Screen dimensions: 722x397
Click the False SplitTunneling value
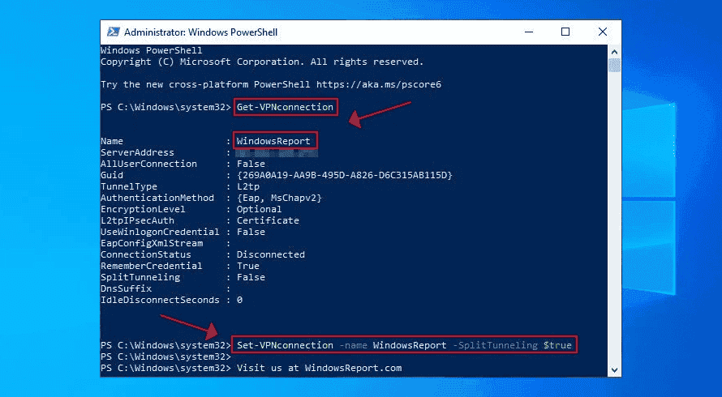(251, 277)
